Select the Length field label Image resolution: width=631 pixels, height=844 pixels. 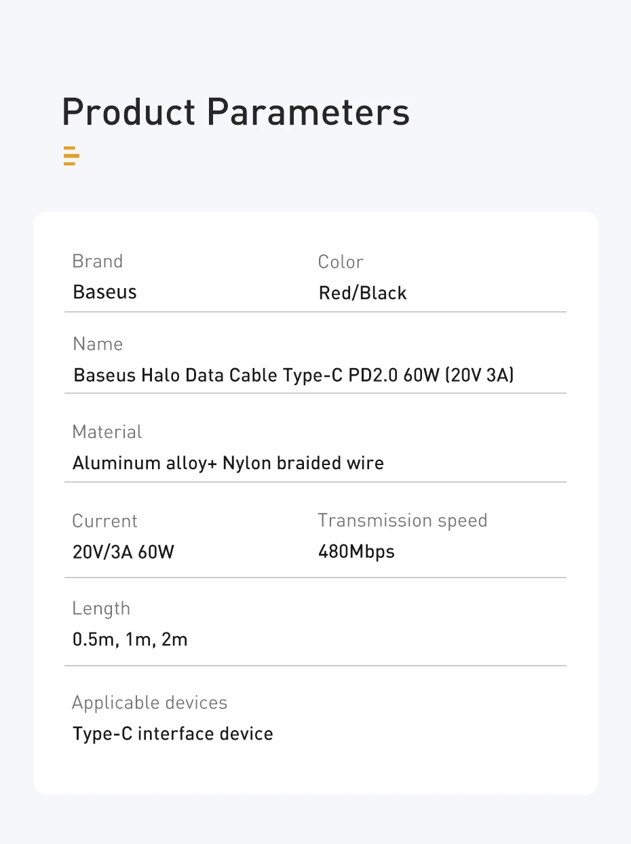pos(101,608)
